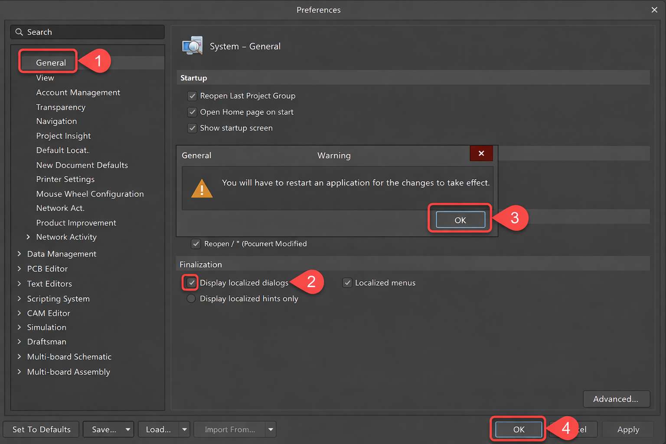This screenshot has width=666, height=444.
Task: Expand the CAM Editor category
Action: pos(19,313)
